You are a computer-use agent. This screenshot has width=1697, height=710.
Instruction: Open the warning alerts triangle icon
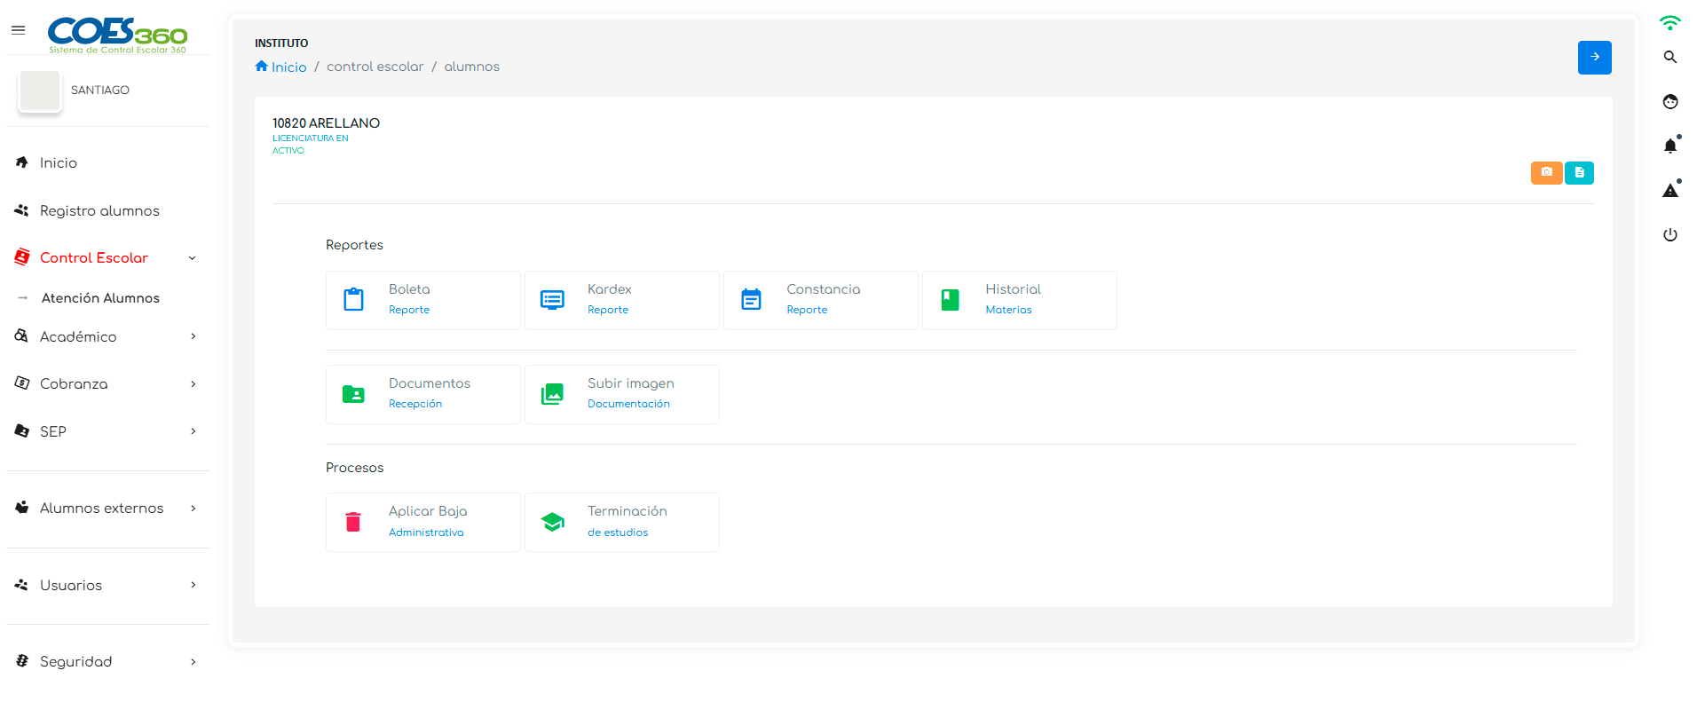1669,190
